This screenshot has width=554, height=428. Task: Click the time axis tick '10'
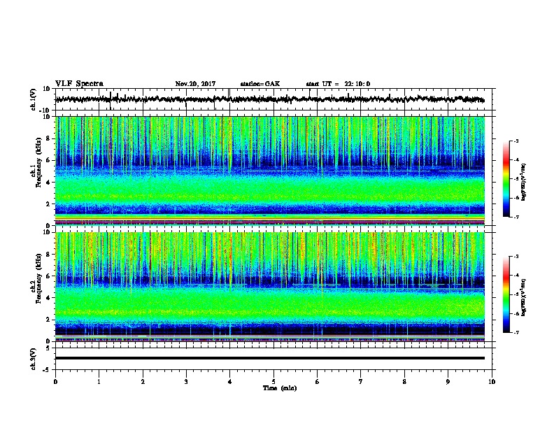pos(492,382)
